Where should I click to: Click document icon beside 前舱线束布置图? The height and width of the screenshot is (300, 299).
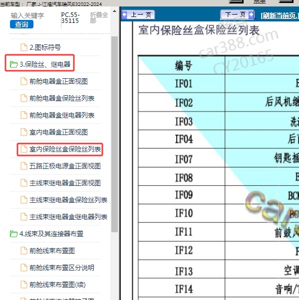[24, 251]
